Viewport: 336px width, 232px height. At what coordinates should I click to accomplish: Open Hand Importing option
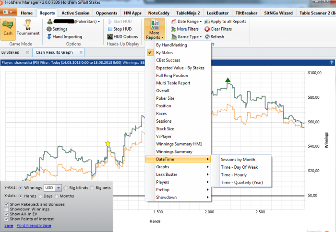[64, 36]
